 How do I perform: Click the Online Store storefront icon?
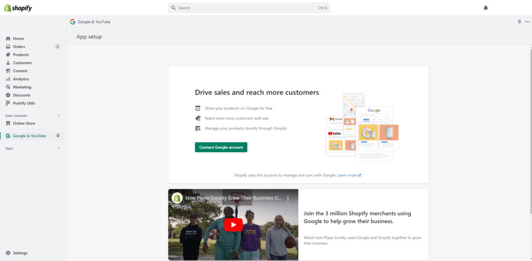point(8,124)
